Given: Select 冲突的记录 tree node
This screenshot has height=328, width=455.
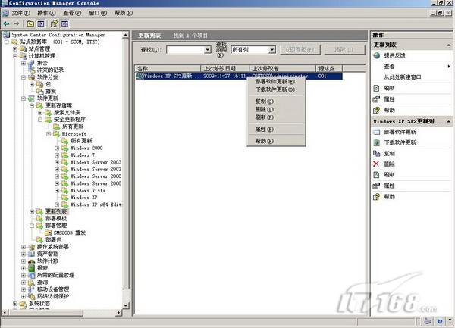Looking at the screenshot, I should point(50,70).
